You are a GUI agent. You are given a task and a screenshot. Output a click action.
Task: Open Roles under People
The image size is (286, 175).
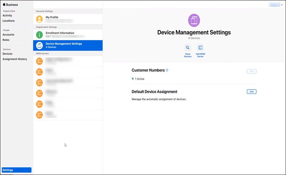[6, 40]
